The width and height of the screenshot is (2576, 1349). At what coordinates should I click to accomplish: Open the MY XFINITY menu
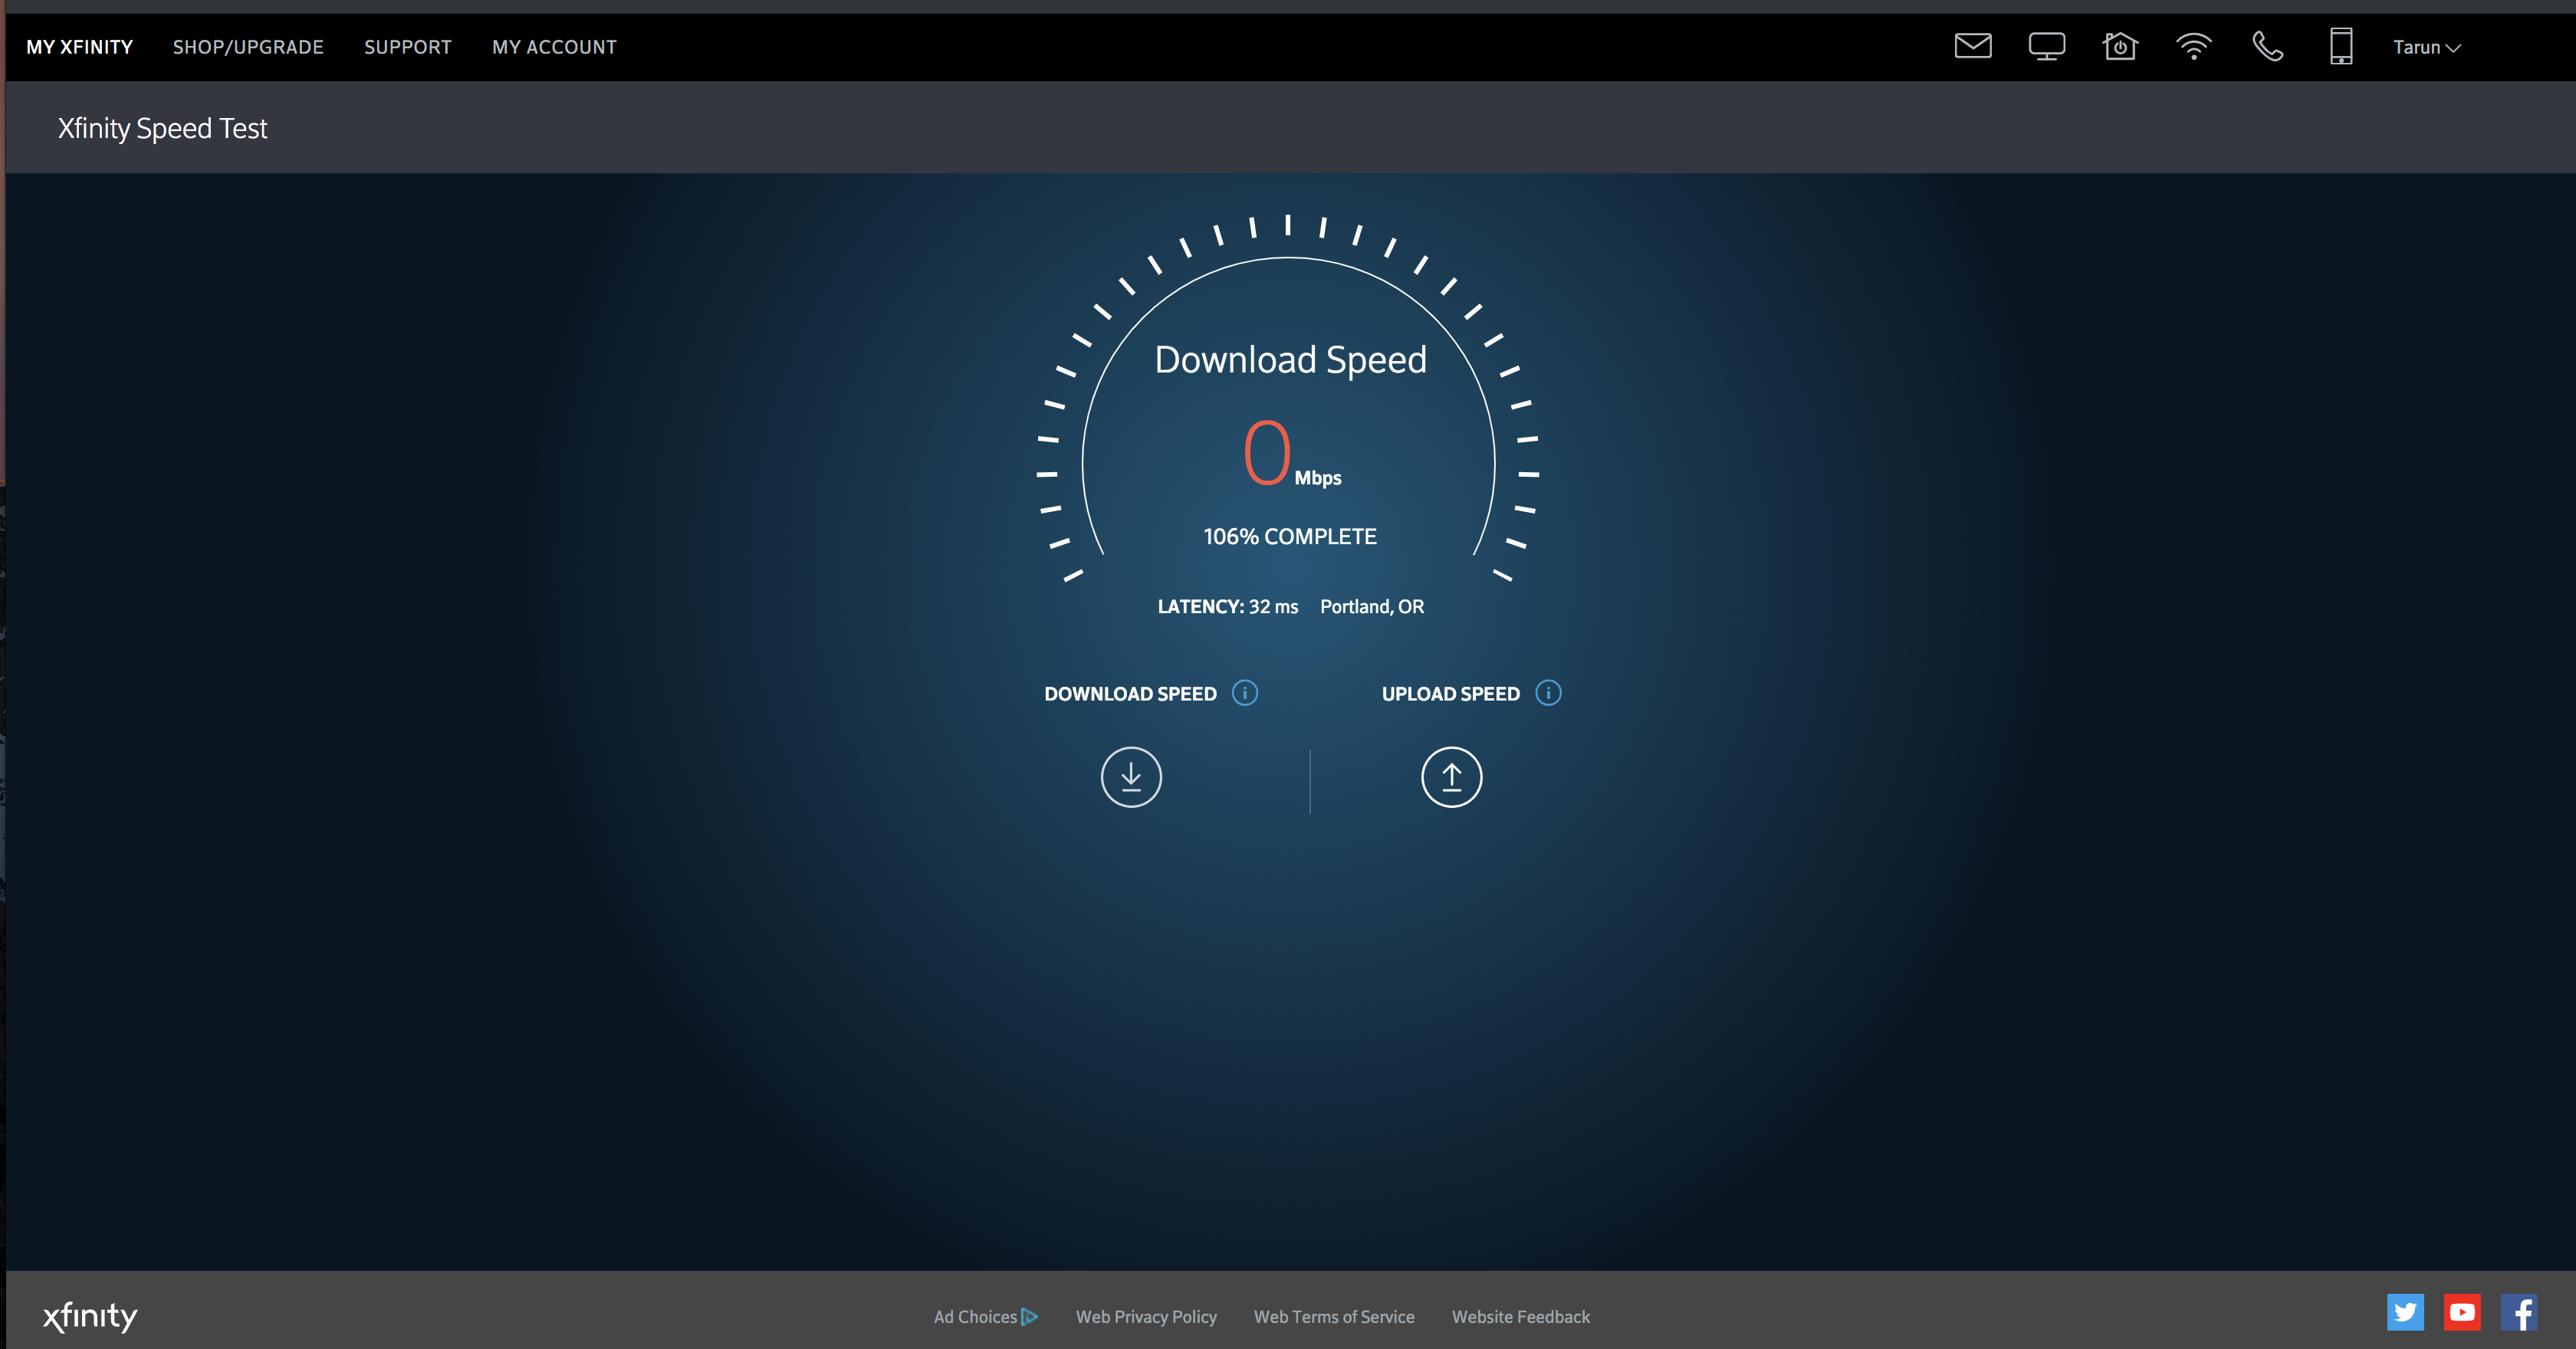click(79, 47)
